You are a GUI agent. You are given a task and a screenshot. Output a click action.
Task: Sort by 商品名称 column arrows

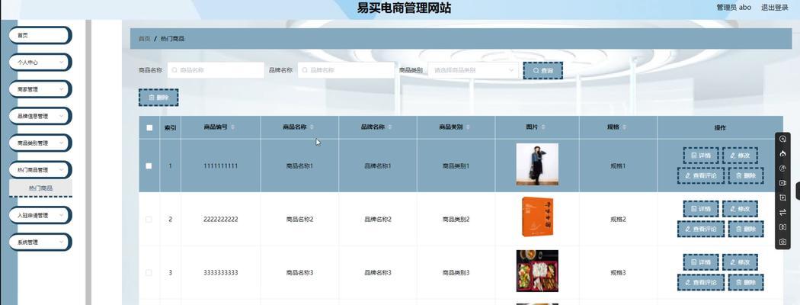coord(311,127)
